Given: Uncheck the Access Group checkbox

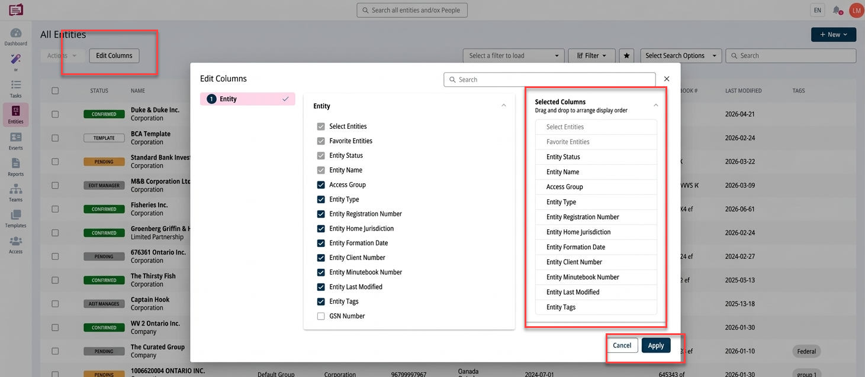Looking at the screenshot, I should tap(321, 184).
